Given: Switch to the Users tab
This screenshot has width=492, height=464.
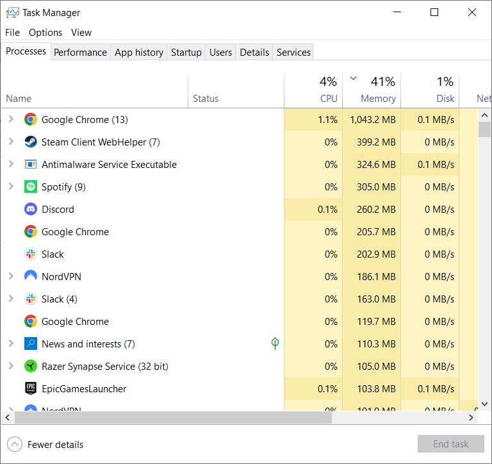Looking at the screenshot, I should 220,52.
